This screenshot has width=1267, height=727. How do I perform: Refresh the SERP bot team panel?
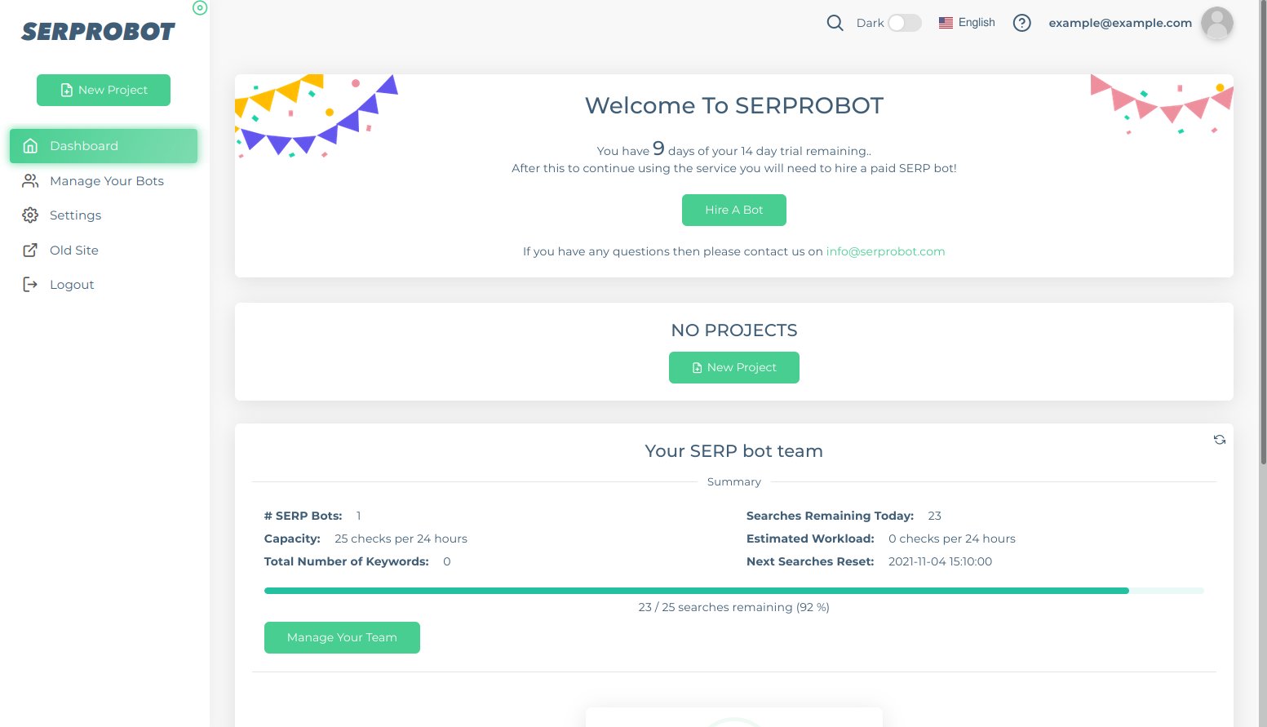point(1219,440)
